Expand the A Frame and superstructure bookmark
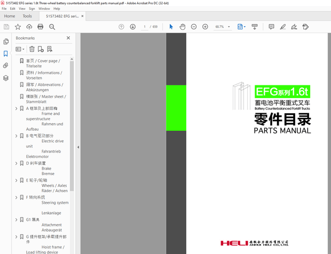This screenshot has height=254, width=331. tap(16, 108)
